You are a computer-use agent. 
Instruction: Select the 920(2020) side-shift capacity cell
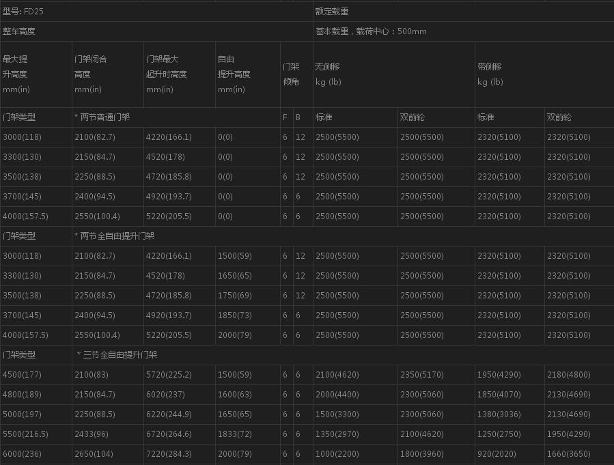(497, 454)
